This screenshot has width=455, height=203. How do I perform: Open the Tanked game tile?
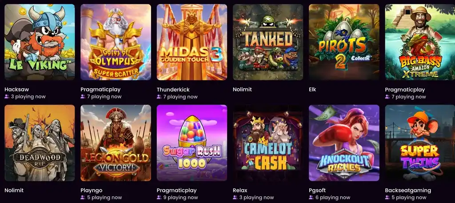(x=268, y=42)
